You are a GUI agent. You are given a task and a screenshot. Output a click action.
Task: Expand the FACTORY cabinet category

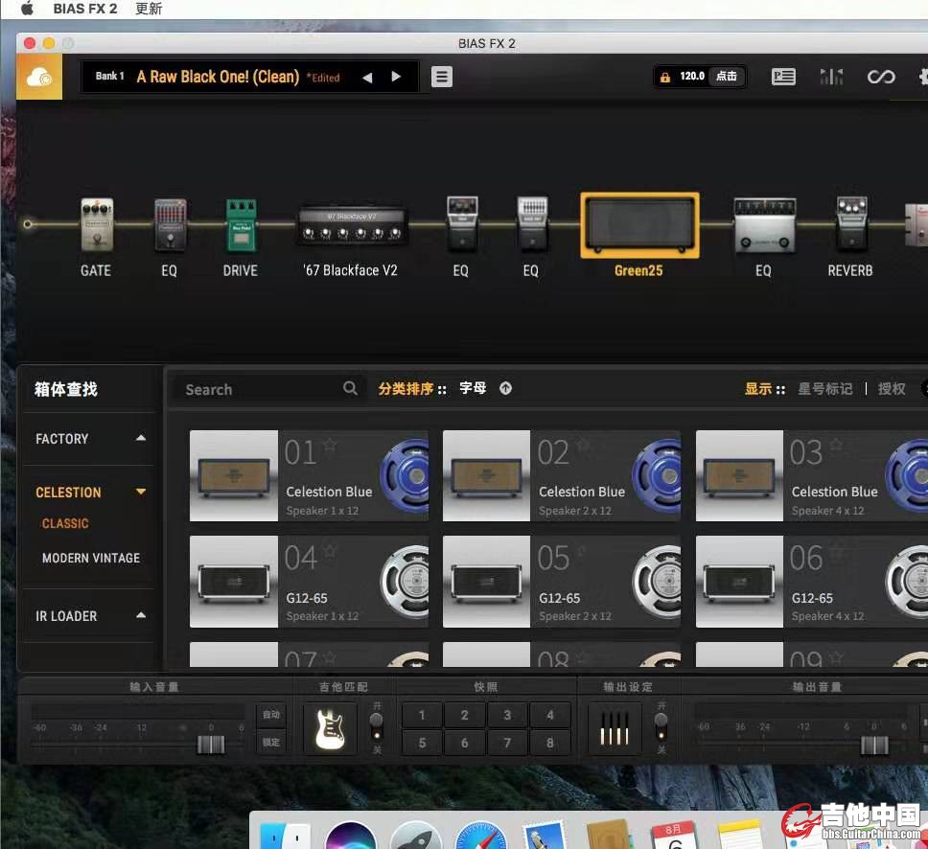pyautogui.click(x=141, y=439)
